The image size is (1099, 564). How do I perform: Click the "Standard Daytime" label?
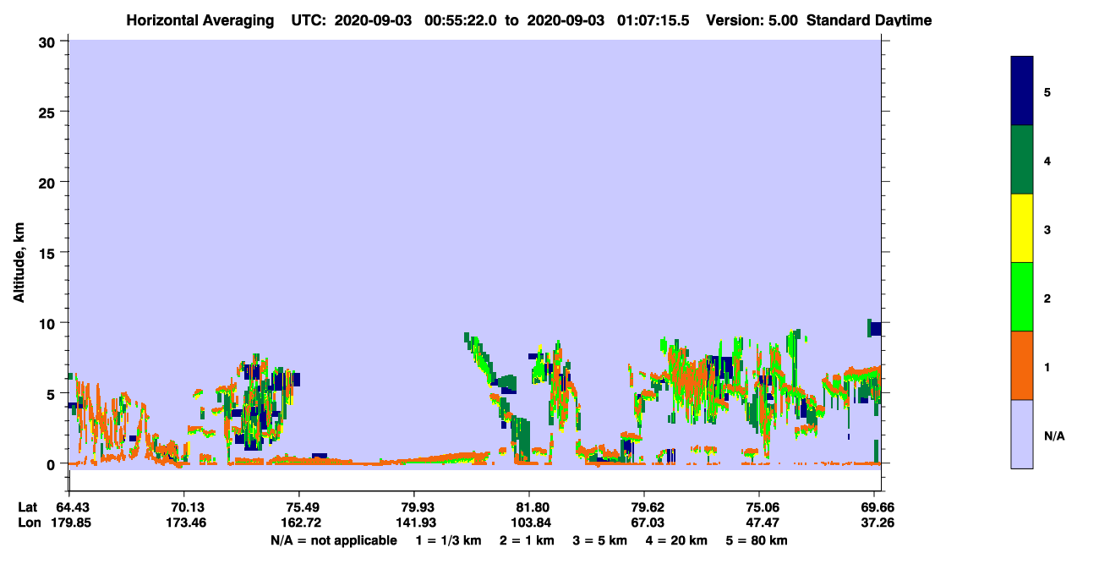click(869, 20)
